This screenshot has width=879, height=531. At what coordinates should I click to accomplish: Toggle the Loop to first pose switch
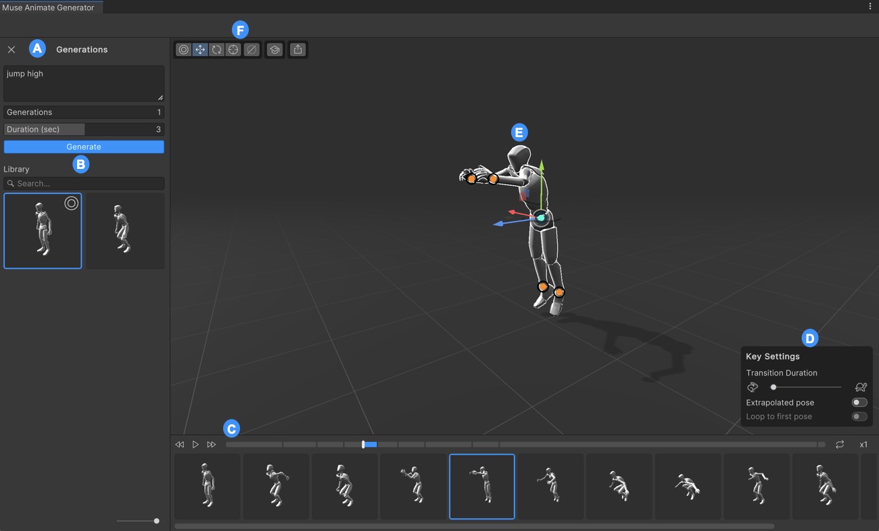pyautogui.click(x=859, y=417)
